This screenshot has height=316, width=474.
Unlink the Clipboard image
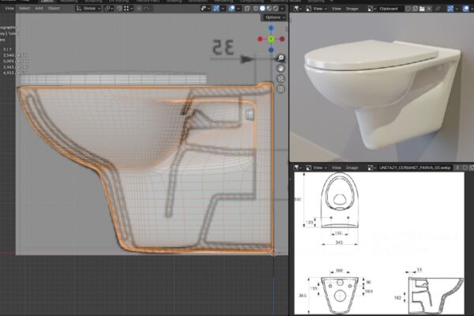(x=429, y=9)
